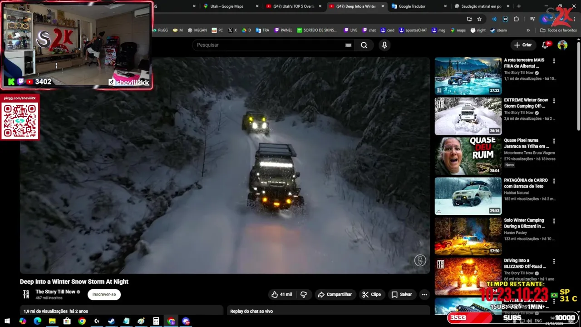Open Logitech G Hub from the taskbar
Image resolution: width=581 pixels, height=327 pixels.
(97, 321)
